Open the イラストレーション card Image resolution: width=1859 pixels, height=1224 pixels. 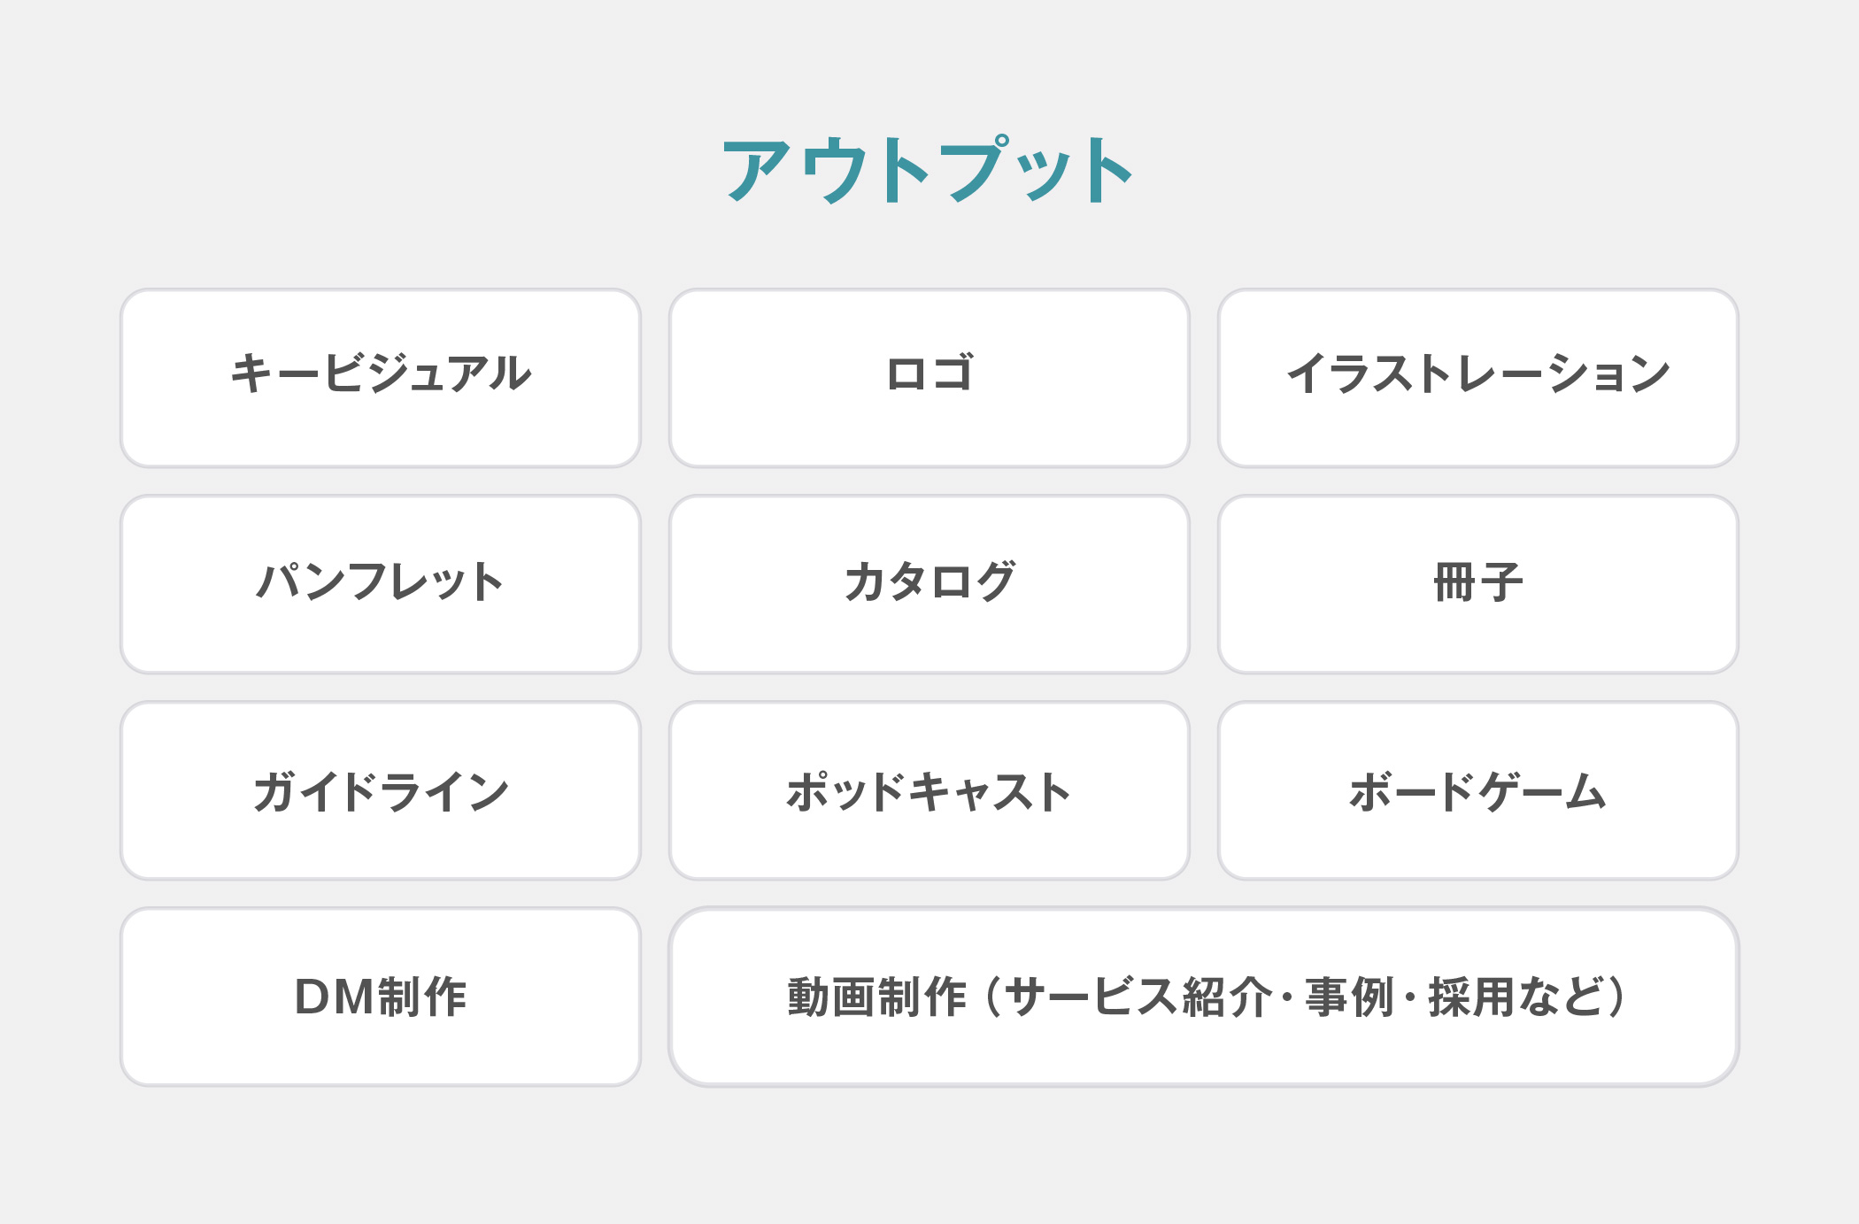click(x=1478, y=378)
